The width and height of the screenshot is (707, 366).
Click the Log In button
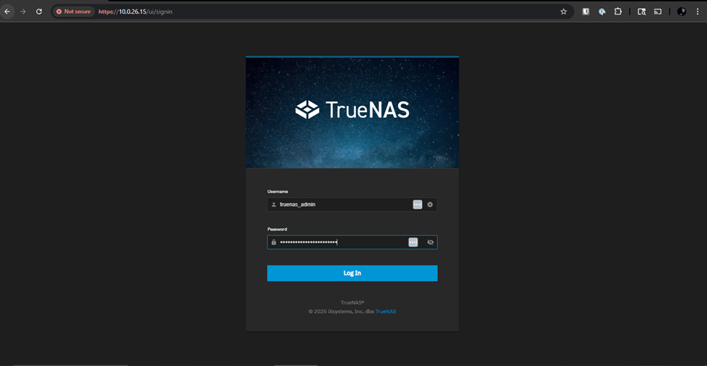tap(352, 273)
